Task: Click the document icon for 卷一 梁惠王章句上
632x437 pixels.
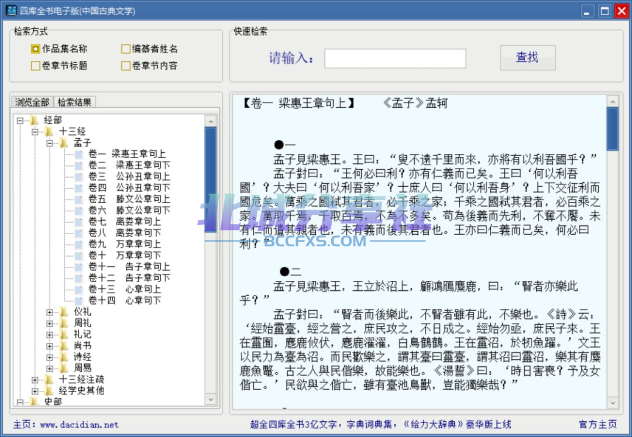Action: [x=79, y=154]
